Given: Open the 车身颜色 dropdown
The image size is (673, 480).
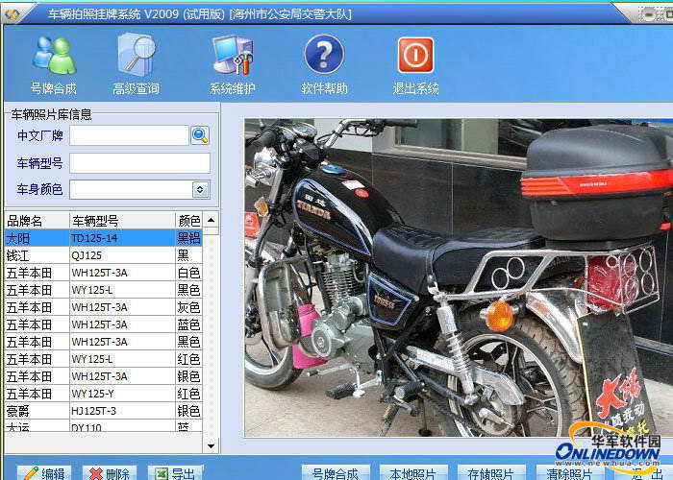Looking at the screenshot, I should click(x=200, y=189).
